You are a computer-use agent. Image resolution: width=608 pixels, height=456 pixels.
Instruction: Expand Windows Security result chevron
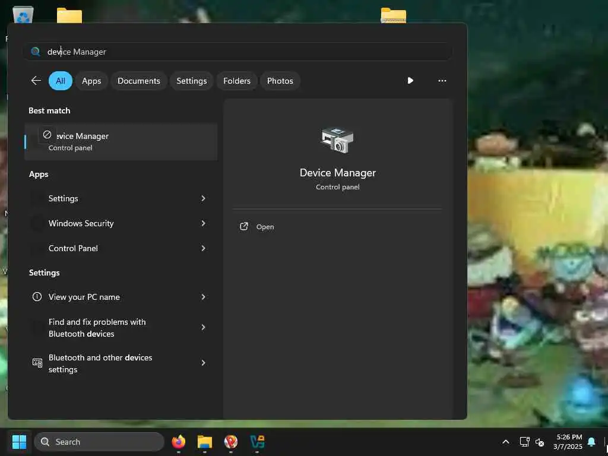pyautogui.click(x=203, y=223)
